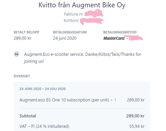Viewport: 166px width, 131px height.
Task: Select the VAT amount 55,94 kr
Action: [137, 126]
